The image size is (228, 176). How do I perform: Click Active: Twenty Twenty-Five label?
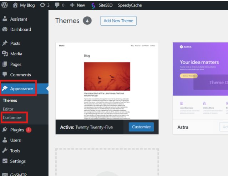86,127
